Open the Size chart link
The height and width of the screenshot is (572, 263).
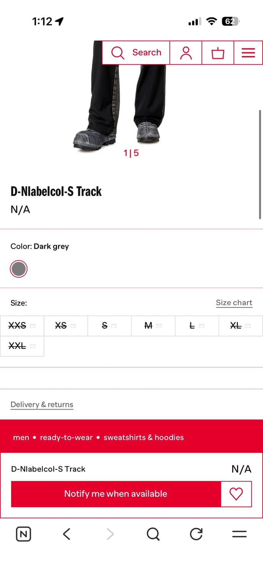(x=234, y=303)
